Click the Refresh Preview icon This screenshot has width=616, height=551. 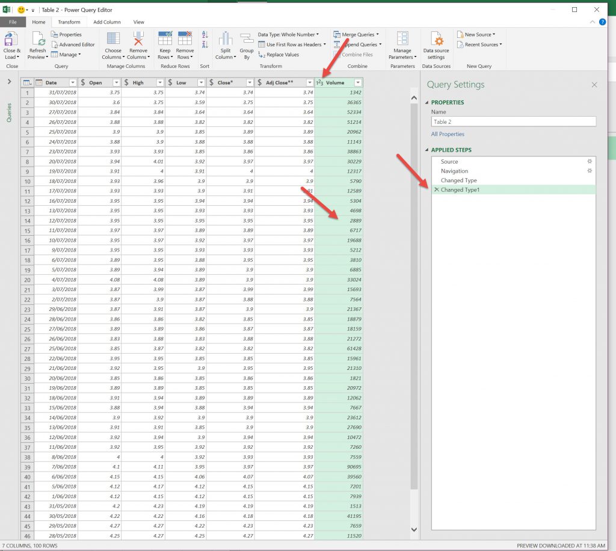click(x=37, y=40)
